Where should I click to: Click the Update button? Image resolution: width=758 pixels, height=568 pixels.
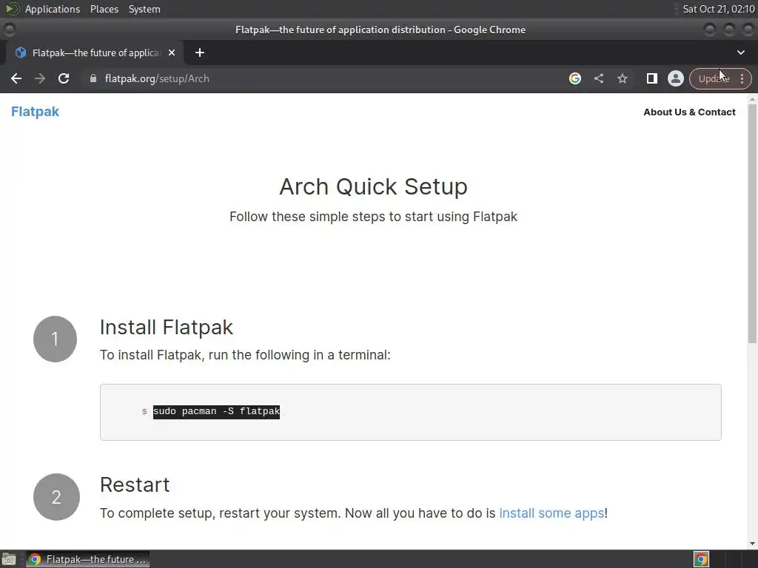point(712,78)
